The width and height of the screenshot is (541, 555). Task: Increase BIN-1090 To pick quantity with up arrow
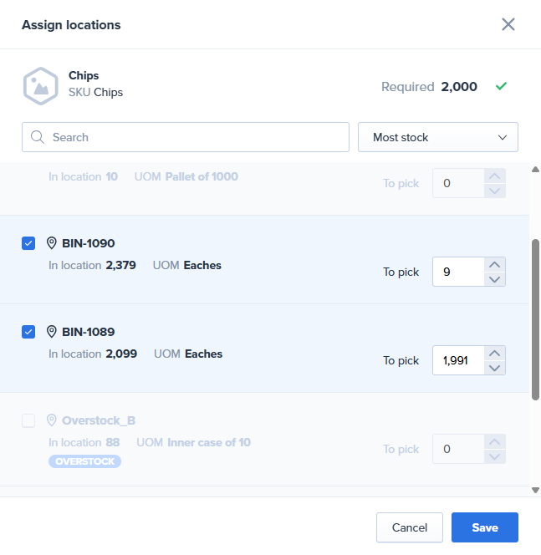pos(495,264)
